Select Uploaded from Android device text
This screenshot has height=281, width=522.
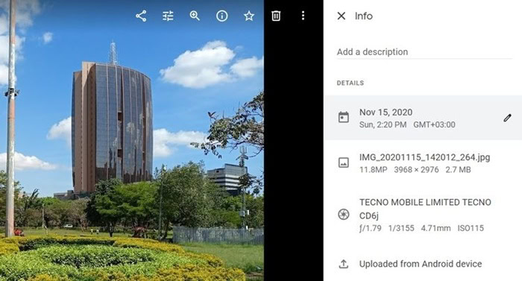421,264
